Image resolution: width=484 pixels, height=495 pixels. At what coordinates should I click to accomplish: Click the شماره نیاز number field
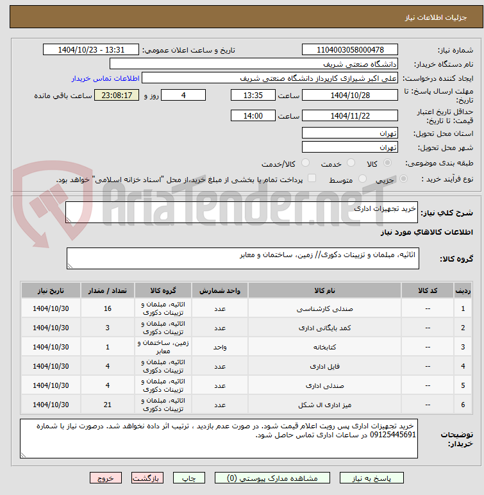[350, 50]
